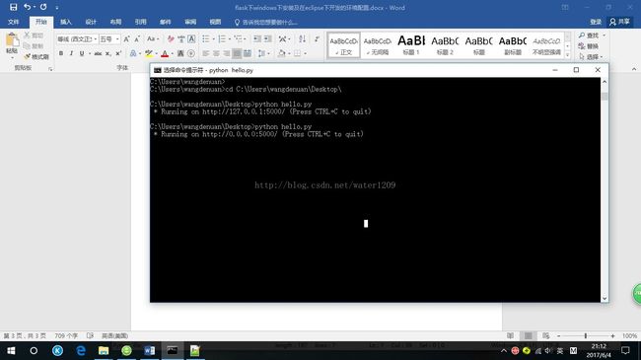Screen dimensions: 641x360
Task: Toggle strikethrough (abc) formatting
Action: (98, 53)
